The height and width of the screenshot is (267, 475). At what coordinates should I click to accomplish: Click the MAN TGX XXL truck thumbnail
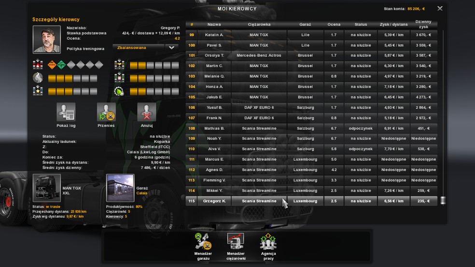[x=47, y=188]
